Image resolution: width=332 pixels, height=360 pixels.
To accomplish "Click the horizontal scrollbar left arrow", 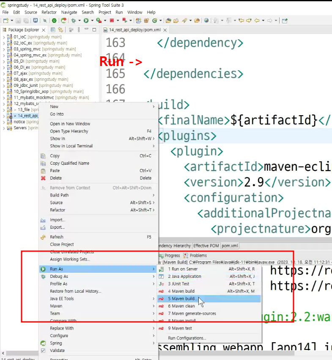I will pyautogui.click(x=3, y=353).
